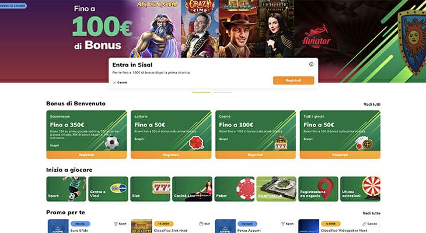This screenshot has width=426, height=233.
Task: Select the first green carousel indicator
Action: pyautogui.click(x=201, y=92)
